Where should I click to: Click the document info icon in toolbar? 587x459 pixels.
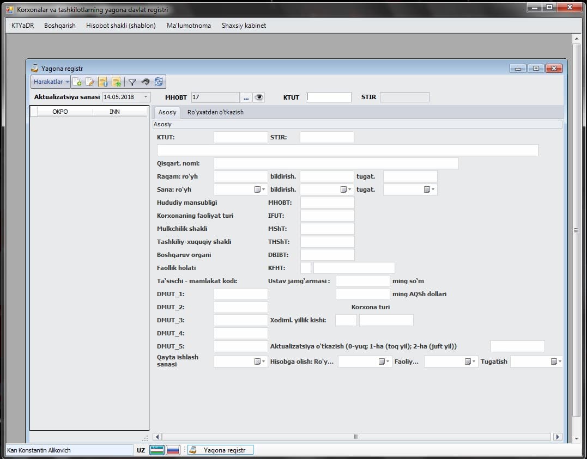pyautogui.click(x=103, y=82)
